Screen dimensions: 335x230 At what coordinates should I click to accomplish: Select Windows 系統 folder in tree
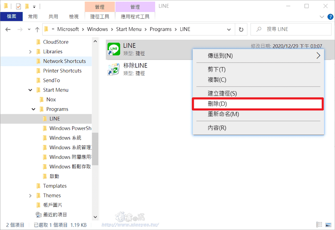(66, 138)
